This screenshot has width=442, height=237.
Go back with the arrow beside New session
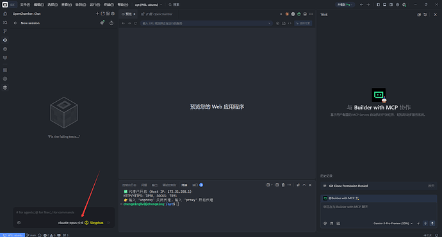[15, 23]
